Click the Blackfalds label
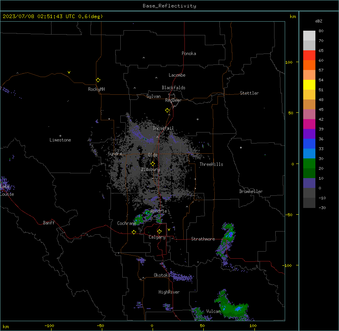The image size is (339, 331). click(173, 88)
